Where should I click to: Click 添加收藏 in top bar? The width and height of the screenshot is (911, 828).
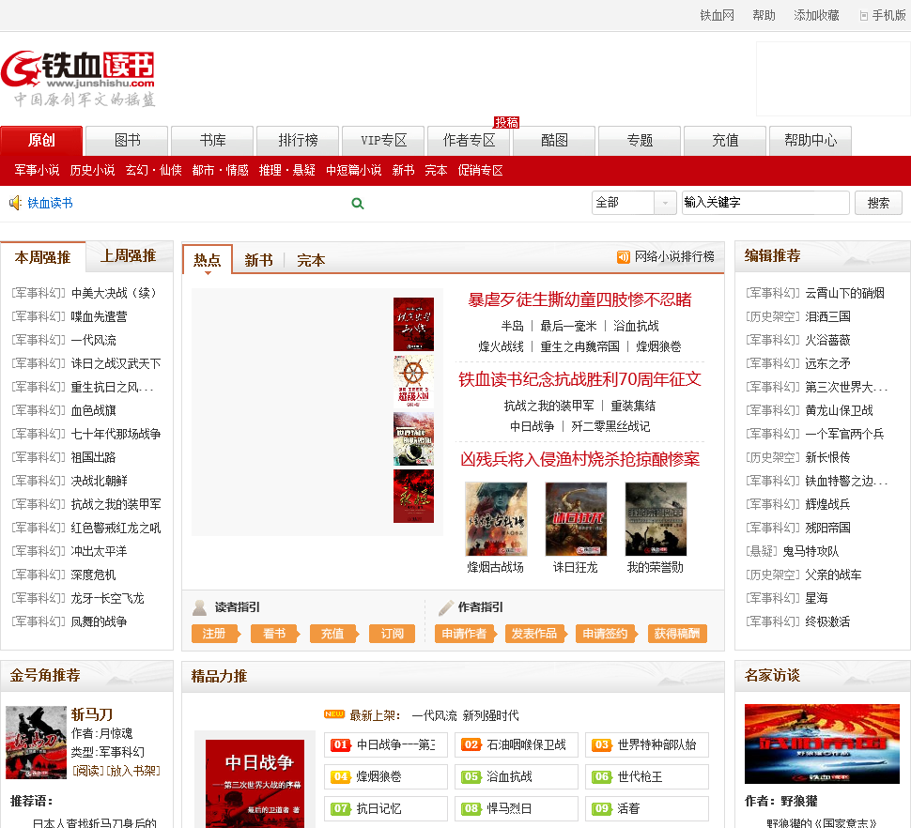816,16
